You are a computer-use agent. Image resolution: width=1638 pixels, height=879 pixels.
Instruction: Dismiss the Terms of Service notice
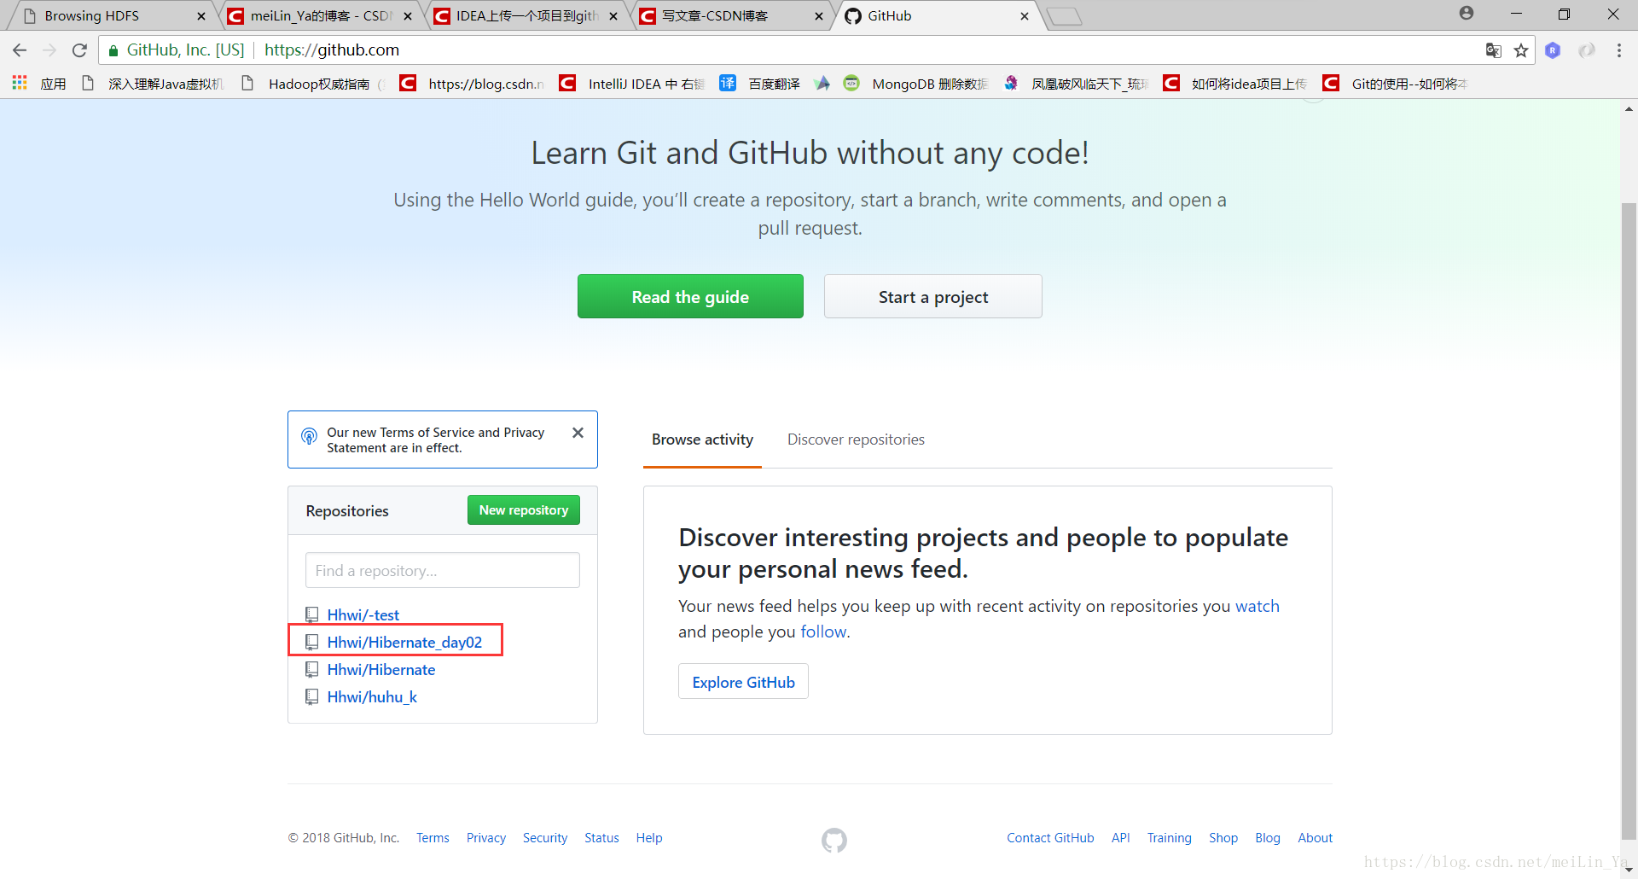(578, 433)
